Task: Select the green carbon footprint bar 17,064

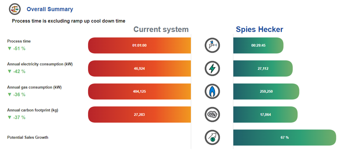Action: pos(265,115)
